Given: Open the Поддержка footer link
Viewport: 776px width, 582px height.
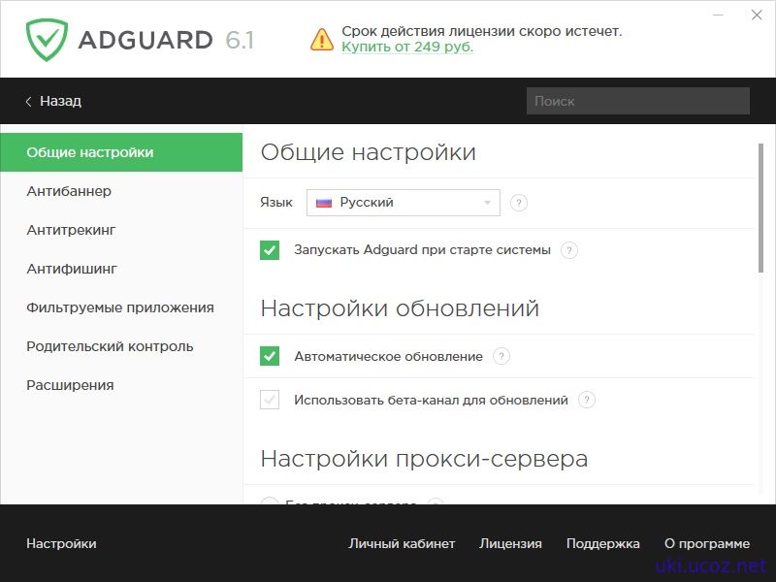Looking at the screenshot, I should (x=602, y=543).
